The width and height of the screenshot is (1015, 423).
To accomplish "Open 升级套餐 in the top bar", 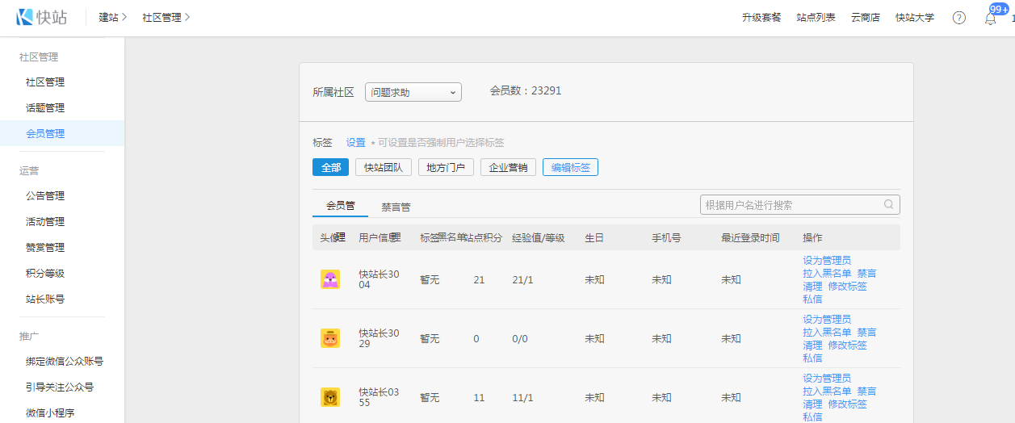I will click(x=761, y=18).
